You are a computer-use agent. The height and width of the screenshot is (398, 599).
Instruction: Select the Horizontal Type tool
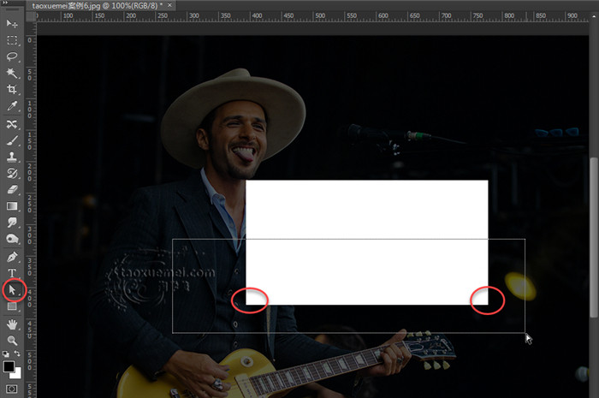12,273
